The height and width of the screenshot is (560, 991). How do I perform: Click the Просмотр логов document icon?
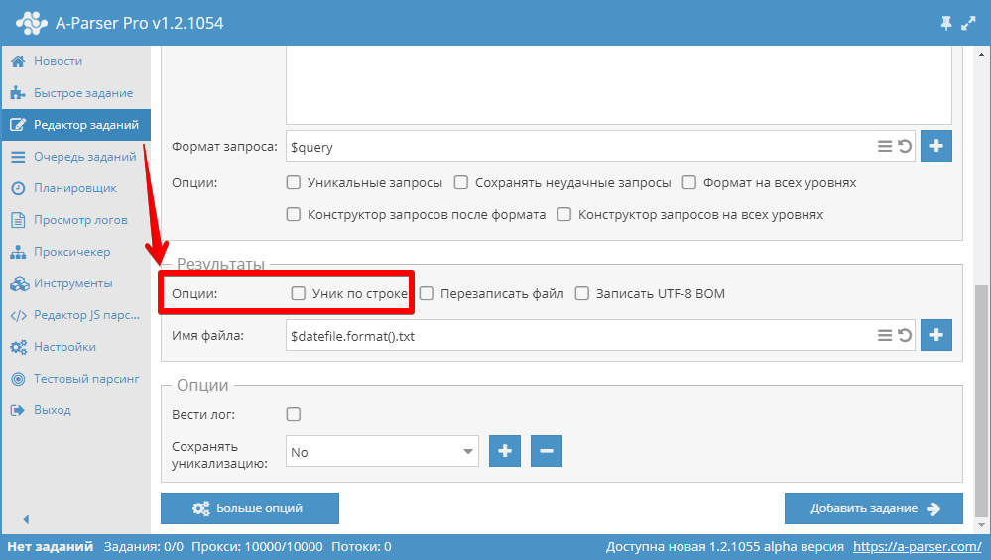[x=18, y=220]
